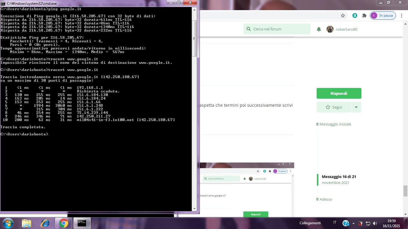
Task: Click the green 'a' extension icon
Action: [x=355, y=16]
